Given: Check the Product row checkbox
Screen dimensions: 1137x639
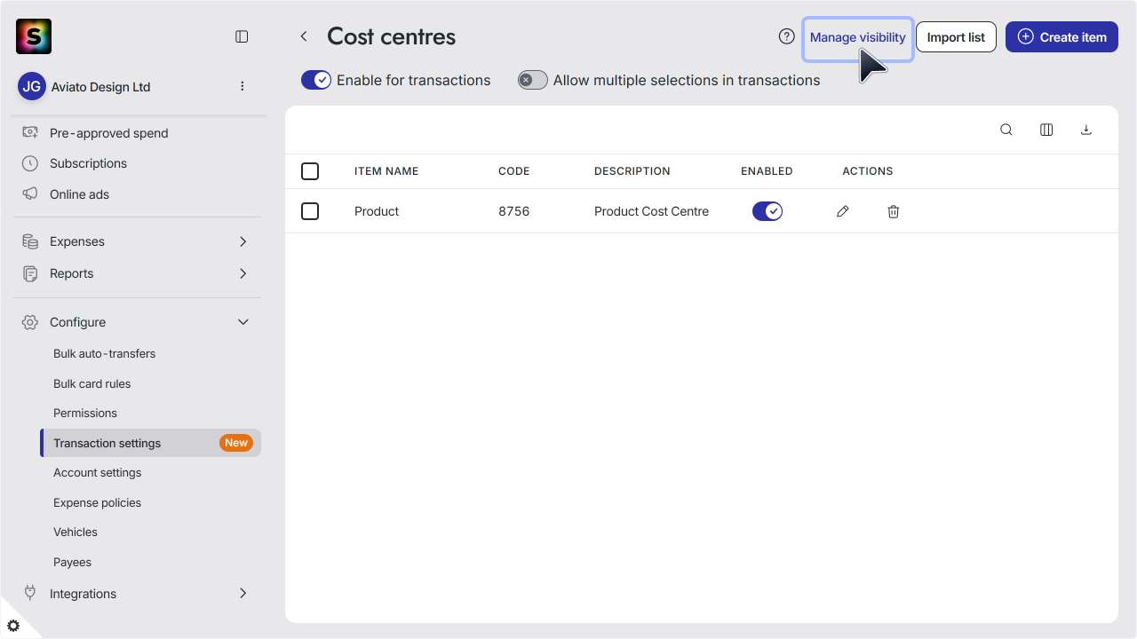Looking at the screenshot, I should (x=310, y=211).
